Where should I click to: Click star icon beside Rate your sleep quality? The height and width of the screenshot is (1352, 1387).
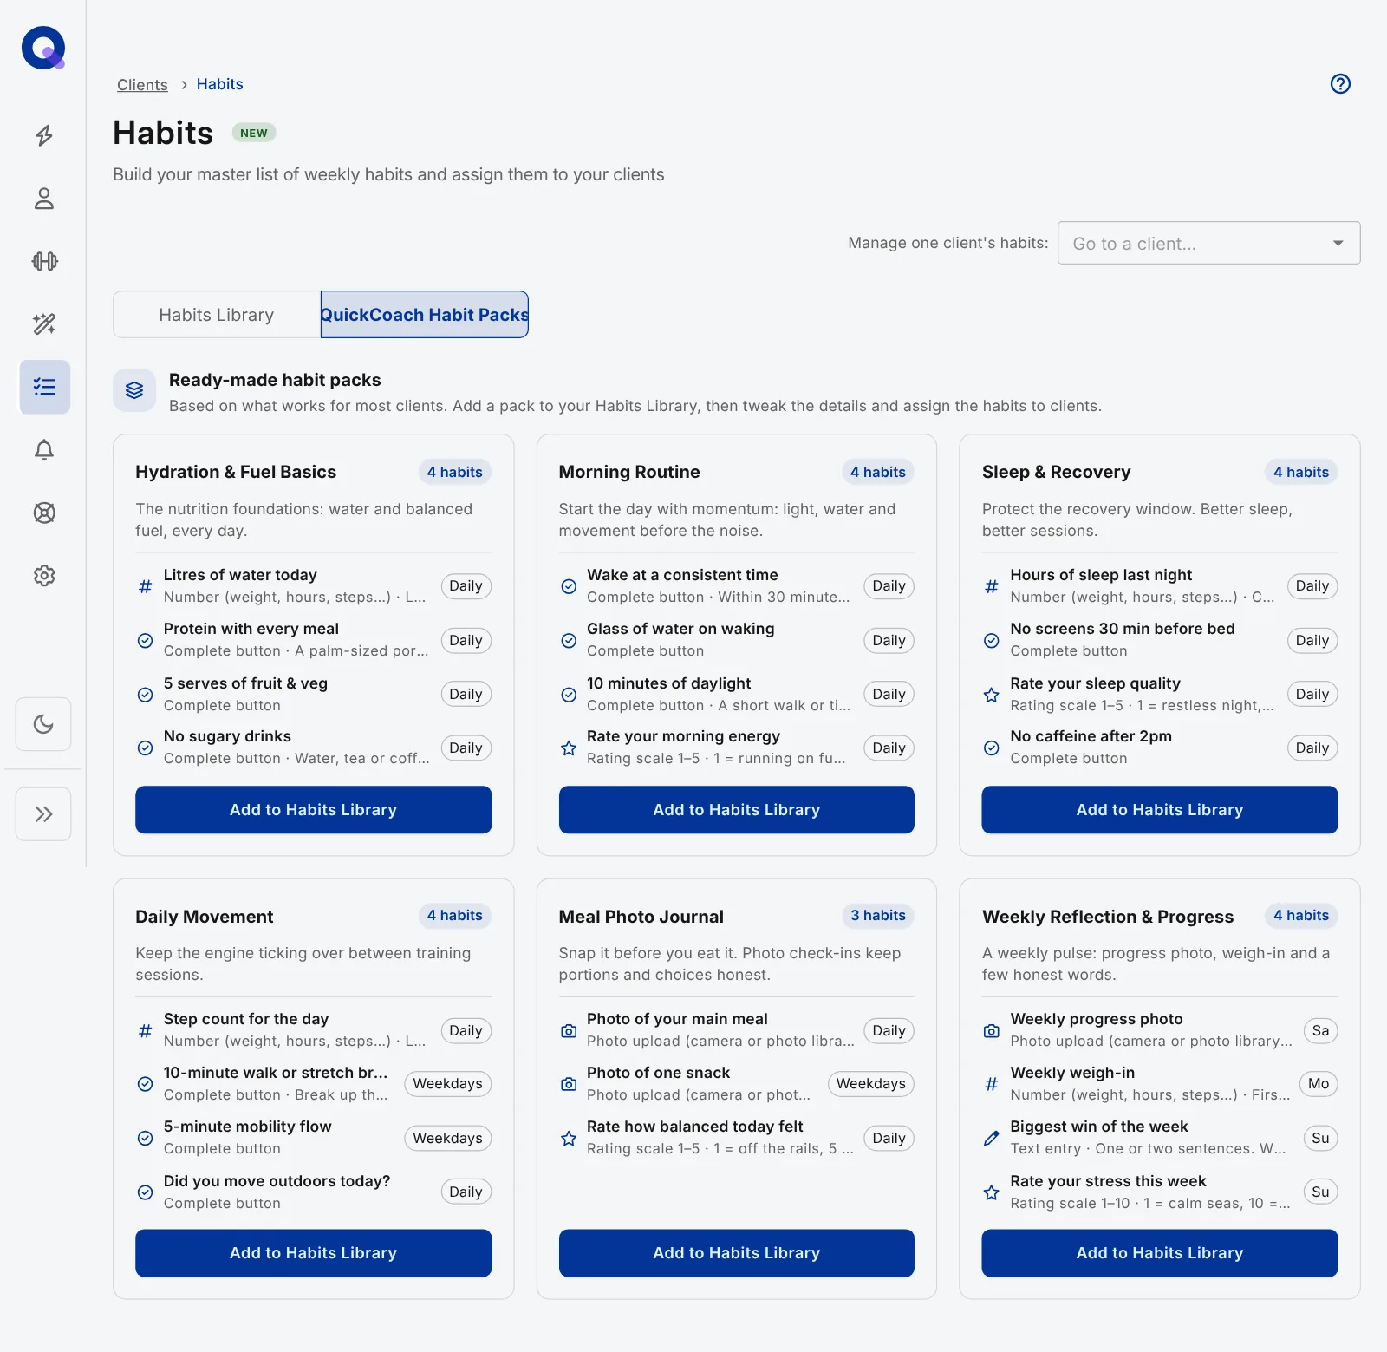992,695
